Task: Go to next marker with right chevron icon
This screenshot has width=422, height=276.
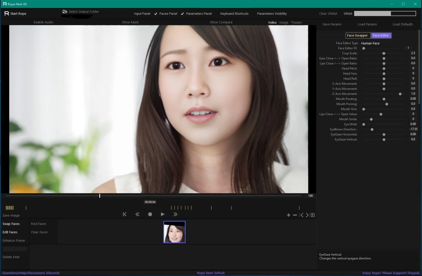Action: tap(307, 215)
